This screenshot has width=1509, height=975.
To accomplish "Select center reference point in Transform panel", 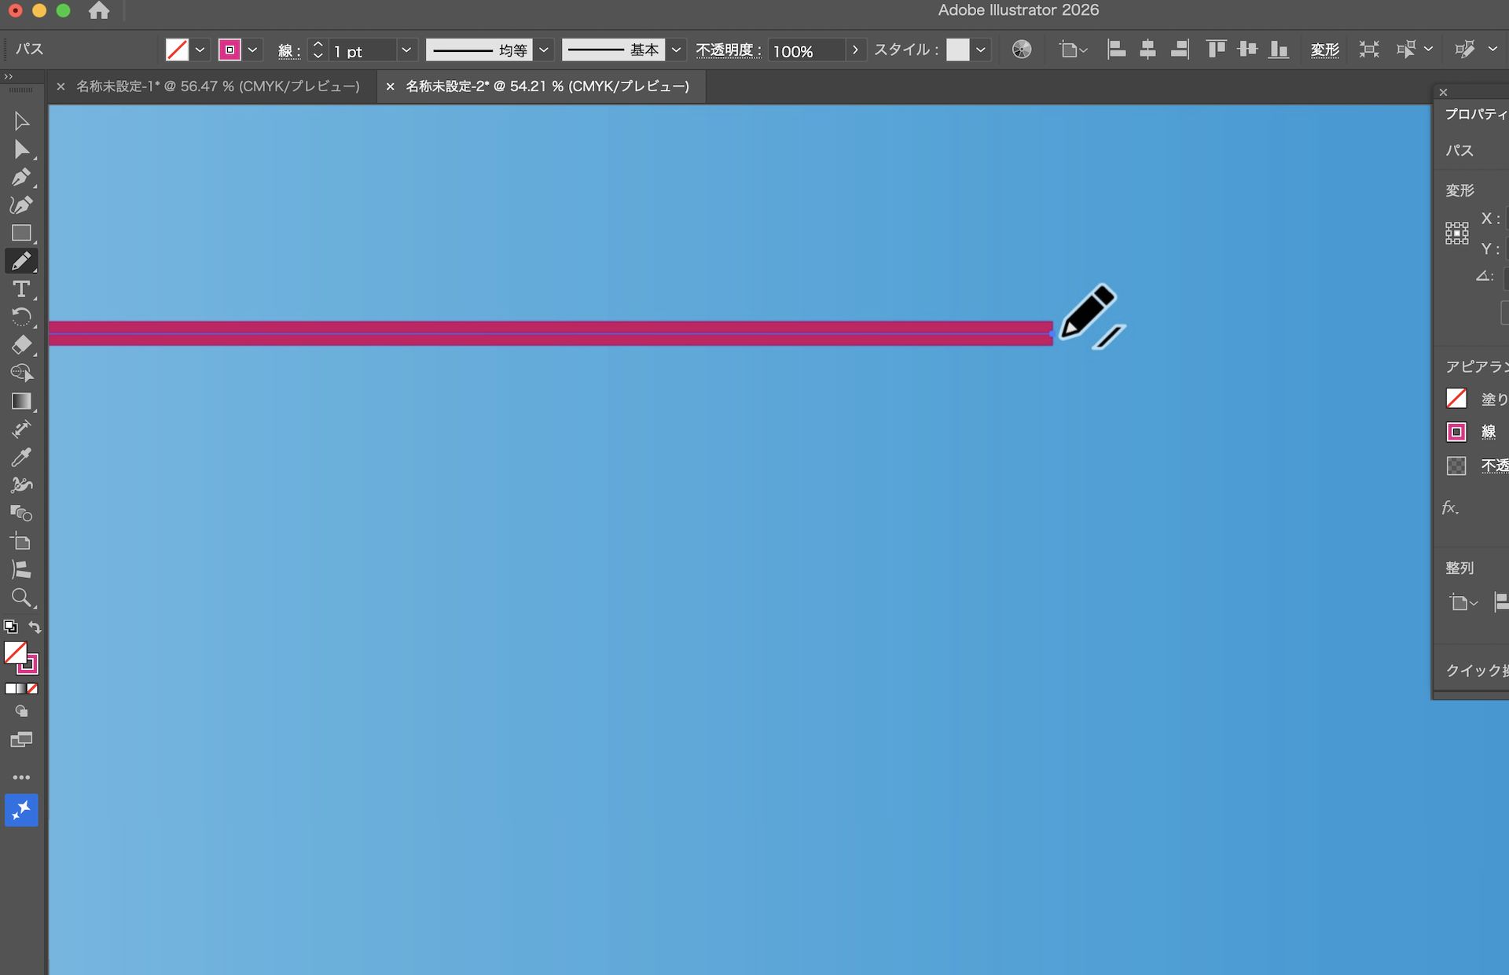I will [x=1458, y=232].
